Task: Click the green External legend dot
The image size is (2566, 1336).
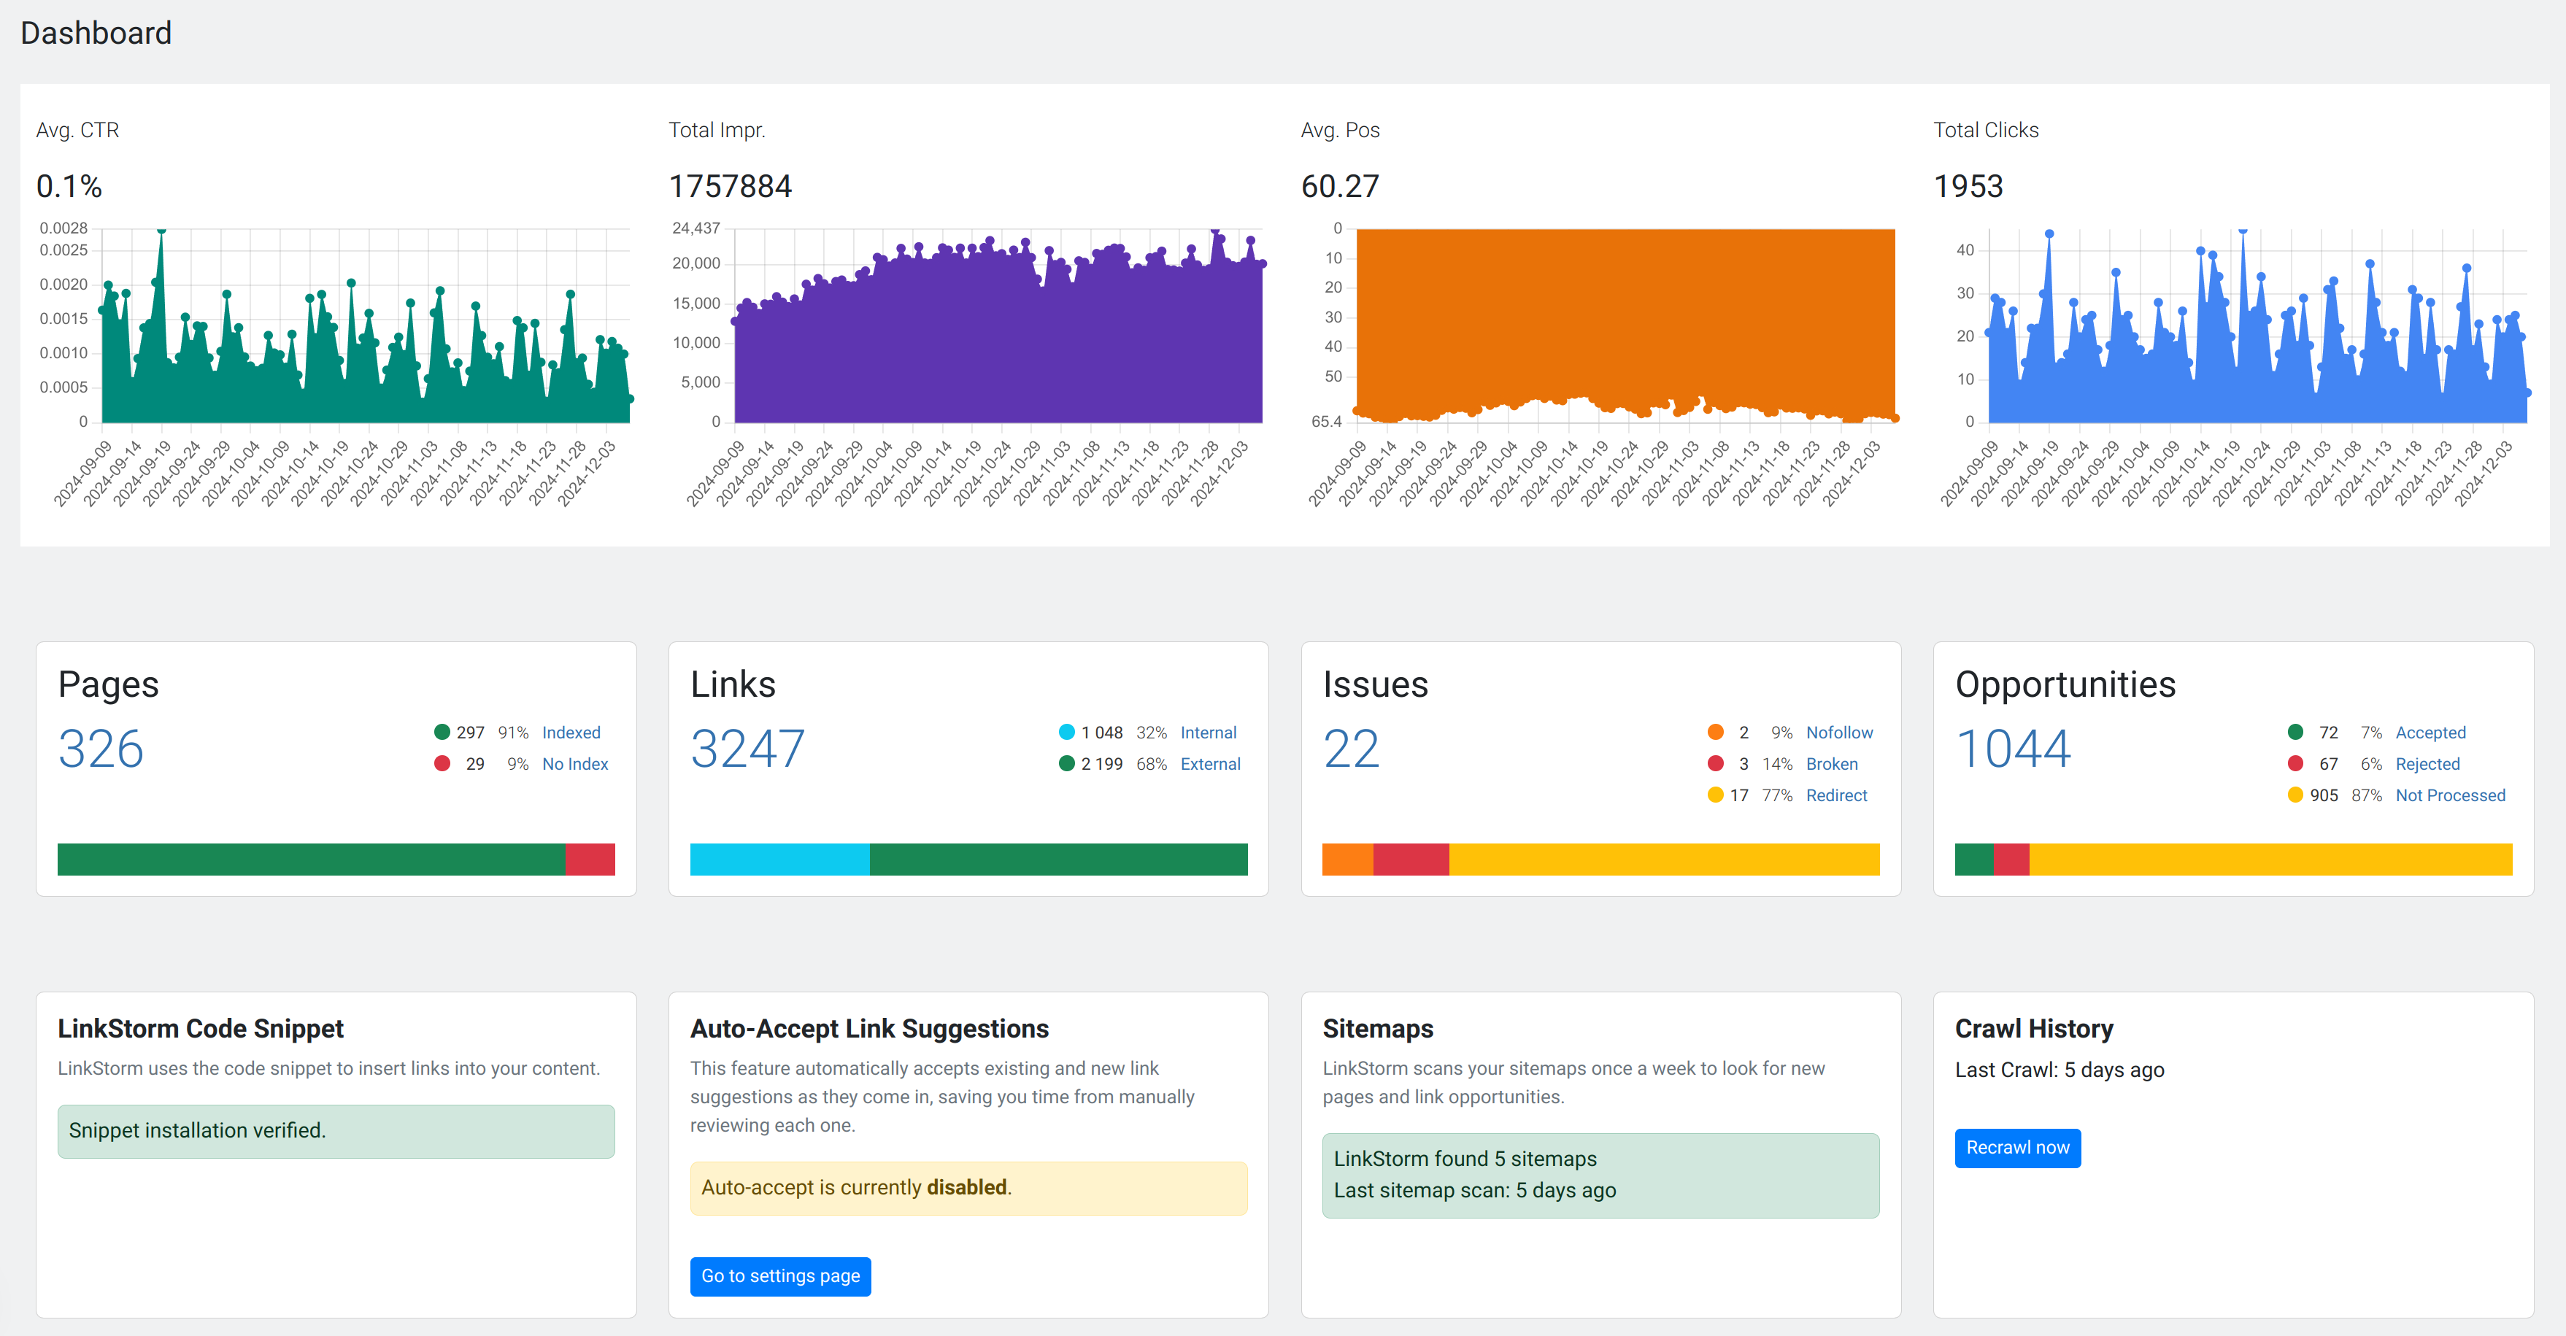Action: (x=1067, y=763)
